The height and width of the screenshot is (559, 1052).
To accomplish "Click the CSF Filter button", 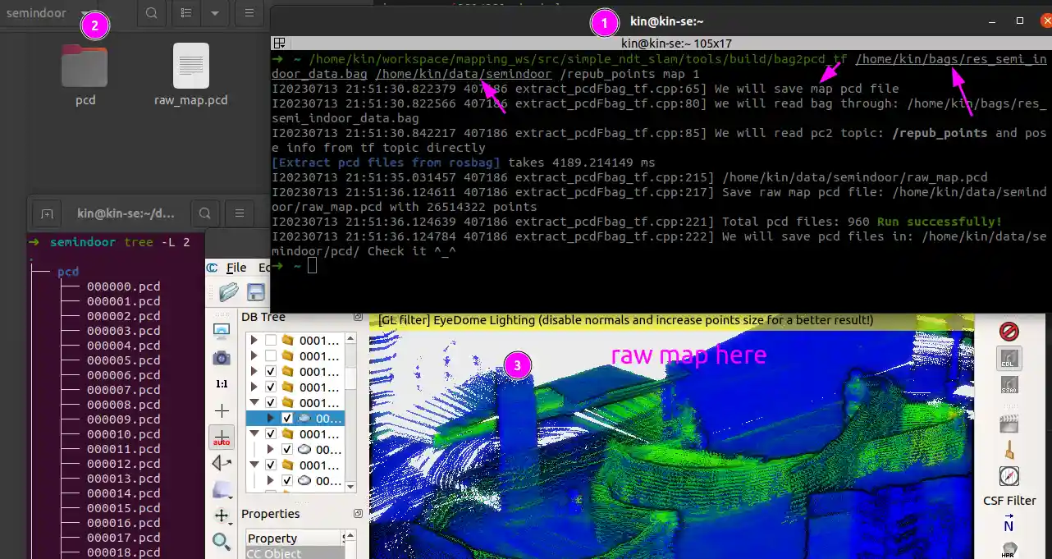I will (x=1009, y=500).
